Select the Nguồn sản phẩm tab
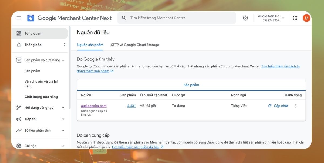324x163 pixels. click(90, 45)
